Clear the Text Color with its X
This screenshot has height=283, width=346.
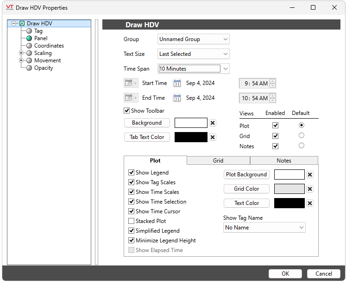click(310, 203)
